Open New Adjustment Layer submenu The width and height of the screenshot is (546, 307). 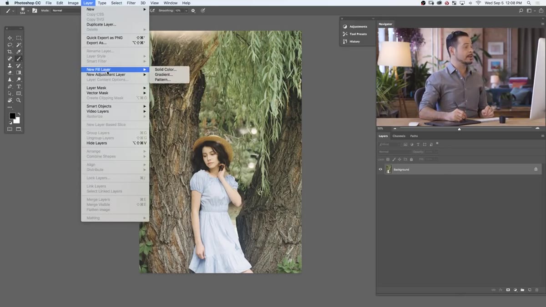pos(115,74)
